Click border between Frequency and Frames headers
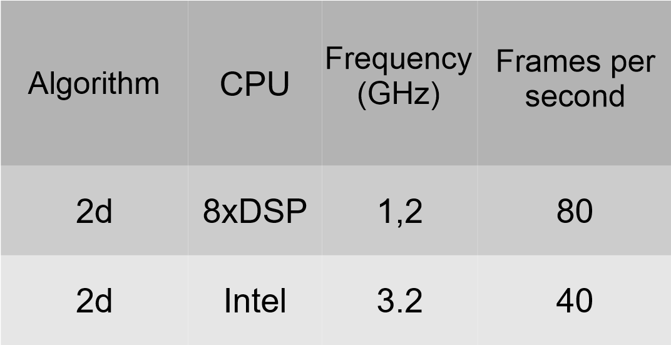 point(478,83)
